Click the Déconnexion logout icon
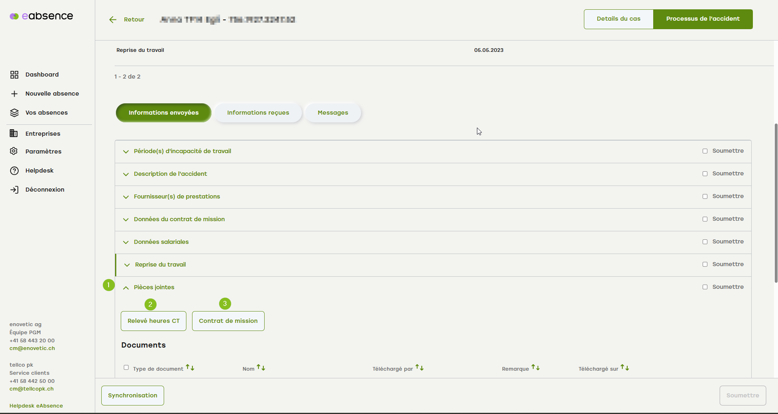The width and height of the screenshot is (778, 414). coord(14,190)
